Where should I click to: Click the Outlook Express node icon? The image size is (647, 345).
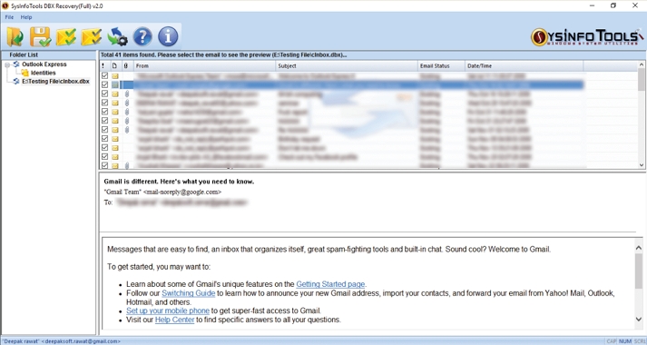[x=16, y=64]
